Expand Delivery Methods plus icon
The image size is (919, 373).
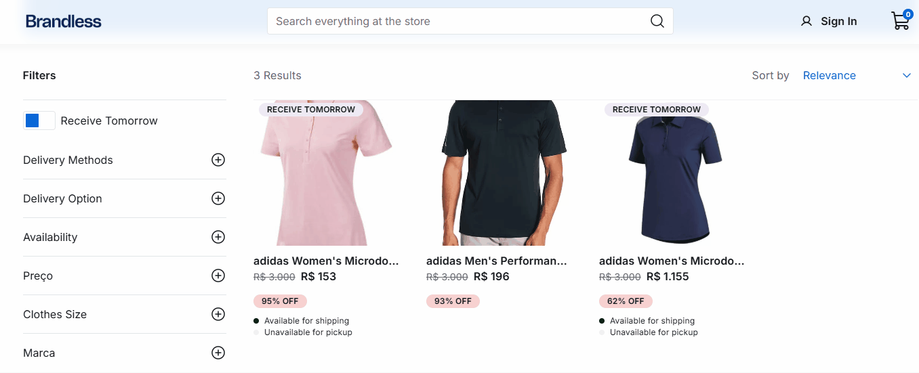pyautogui.click(x=218, y=160)
